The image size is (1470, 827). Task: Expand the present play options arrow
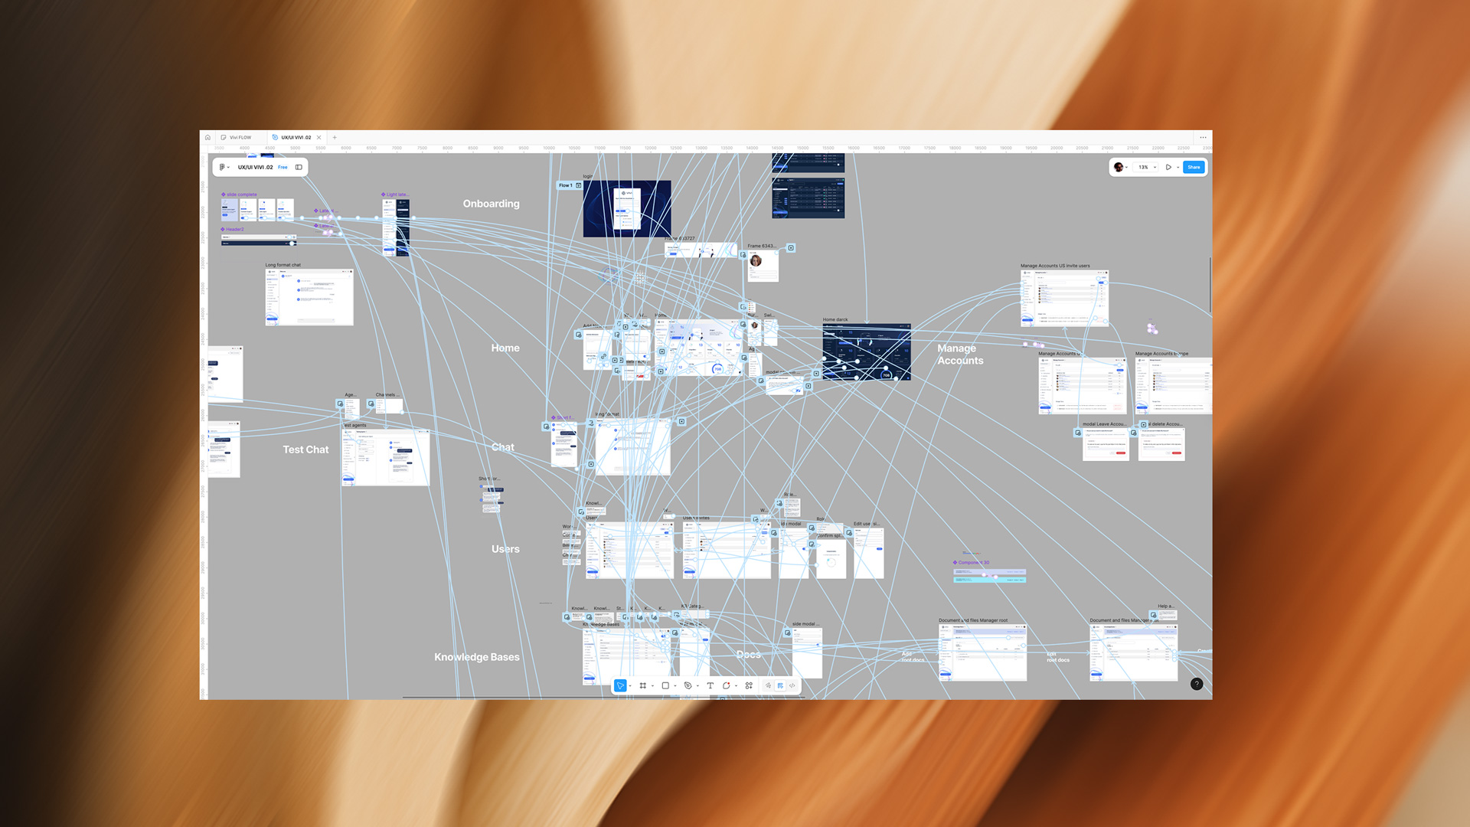(1178, 167)
